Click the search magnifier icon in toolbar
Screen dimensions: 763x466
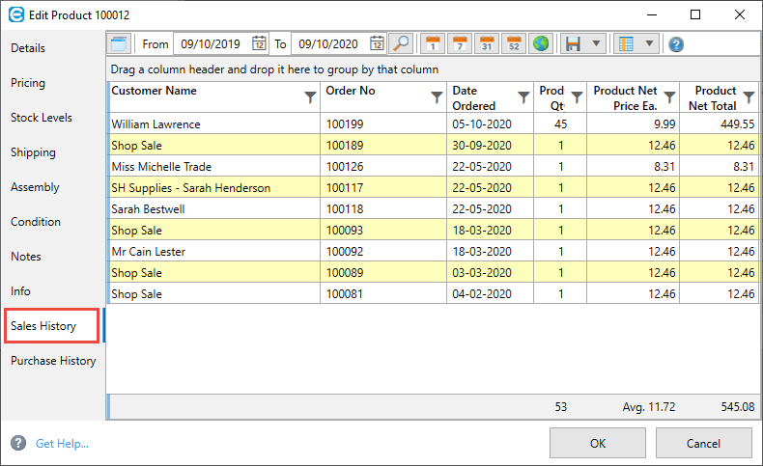[x=401, y=43]
